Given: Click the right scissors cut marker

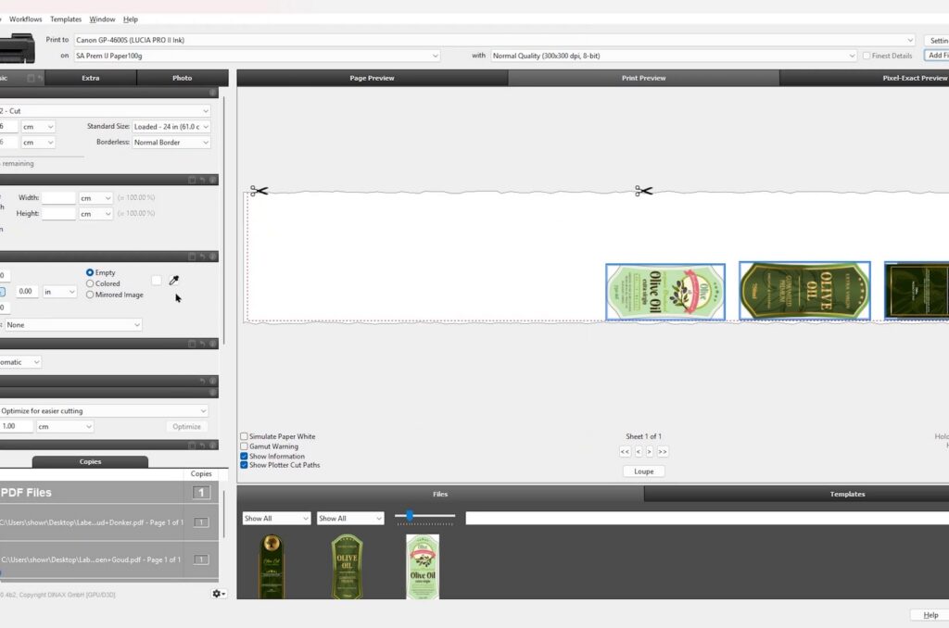Looking at the screenshot, I should (643, 191).
